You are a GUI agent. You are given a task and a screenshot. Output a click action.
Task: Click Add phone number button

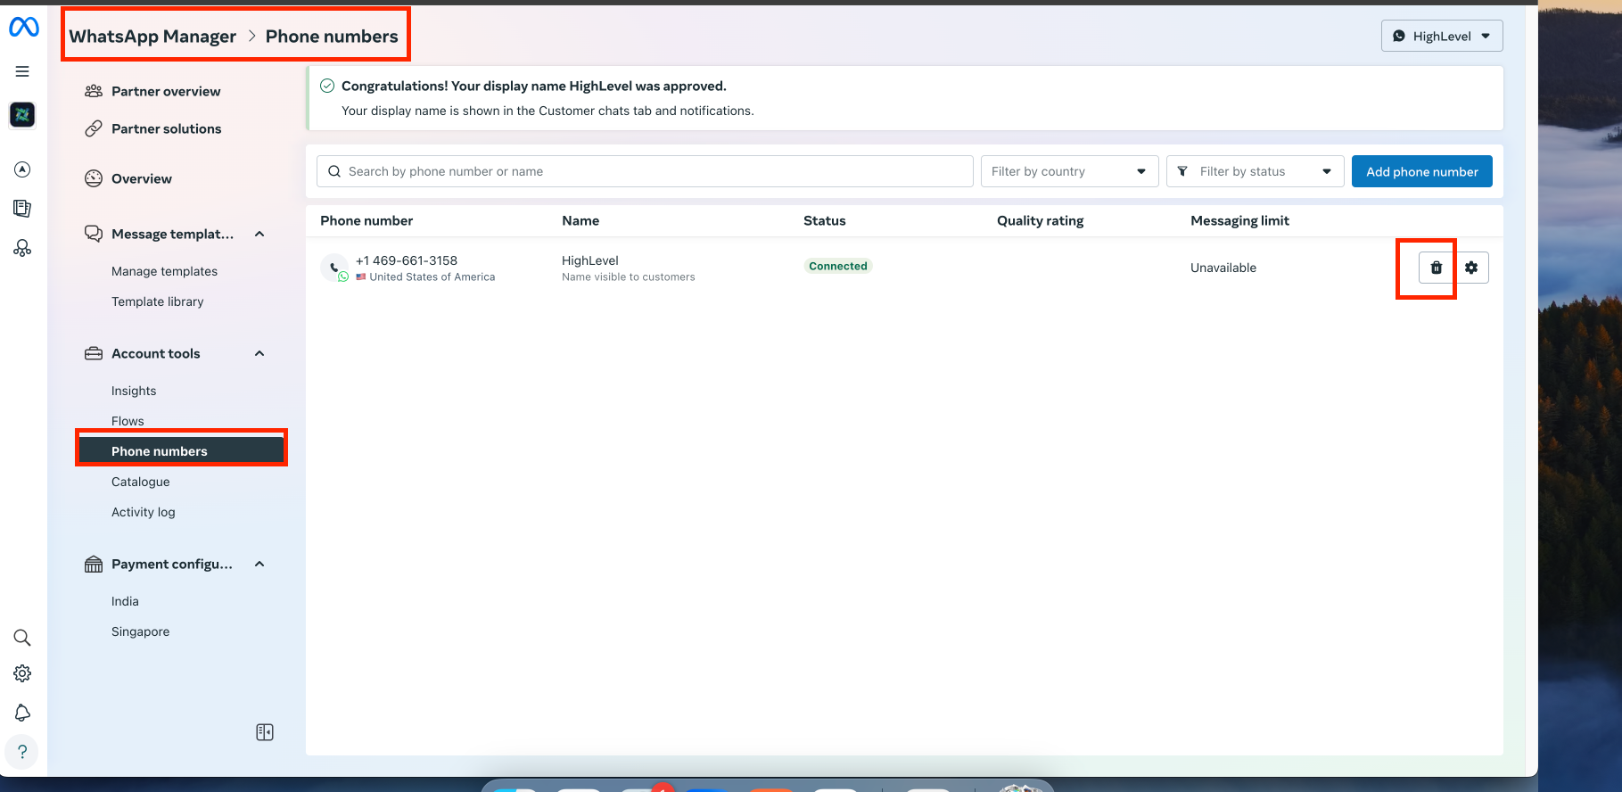pos(1421,171)
